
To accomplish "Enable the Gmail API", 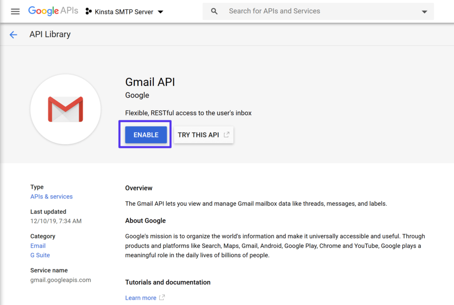I will pyautogui.click(x=145, y=135).
